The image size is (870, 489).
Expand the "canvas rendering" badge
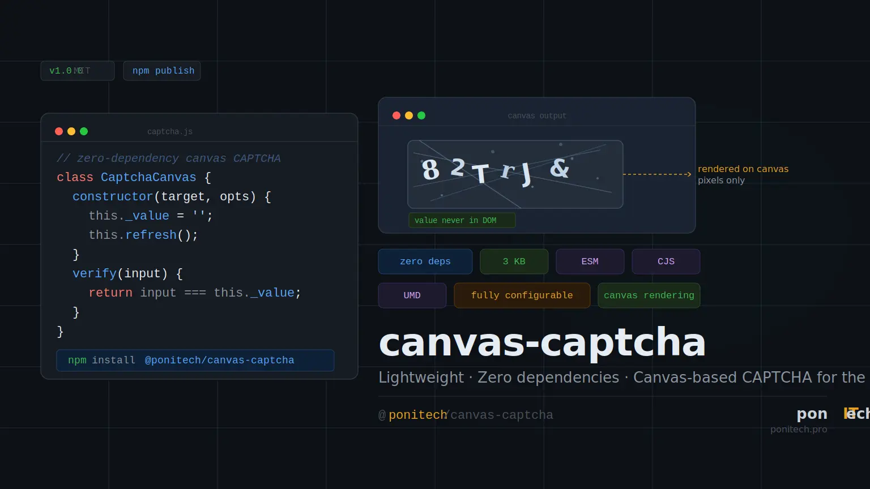(649, 295)
